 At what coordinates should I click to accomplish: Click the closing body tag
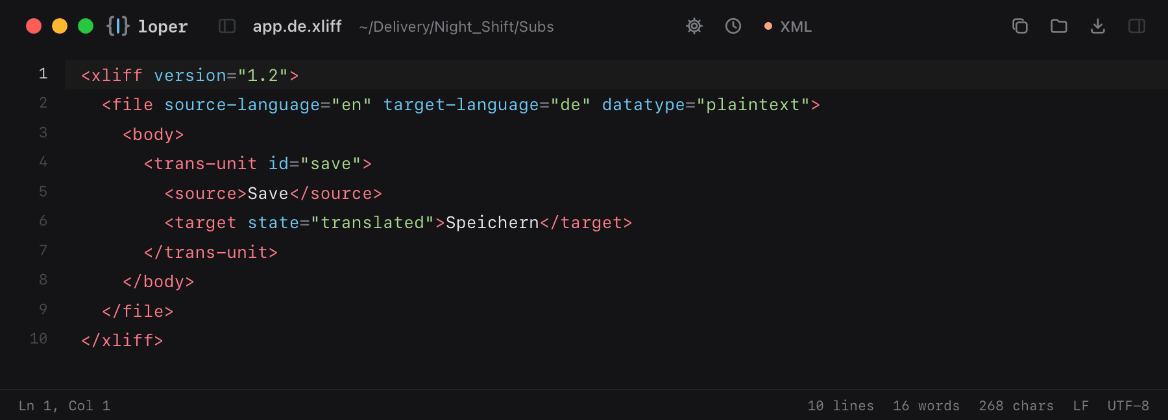pos(158,282)
